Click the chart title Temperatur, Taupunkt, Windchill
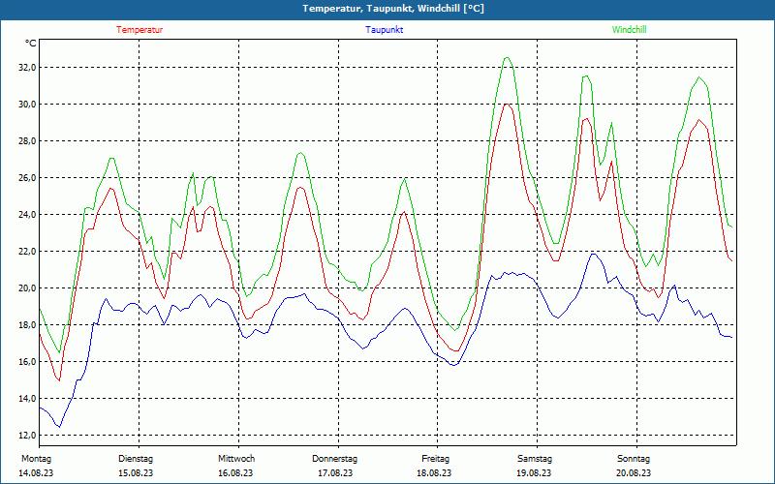Screen dimensions: 775x484 (393, 9)
